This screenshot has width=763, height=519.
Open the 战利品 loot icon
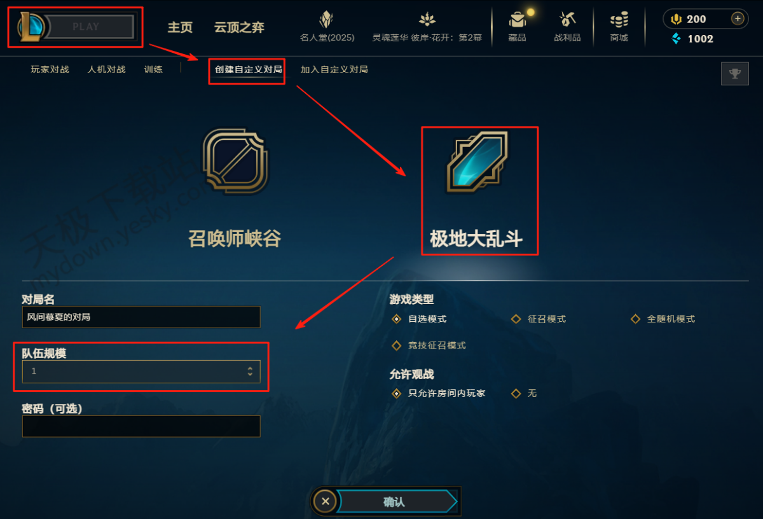(567, 20)
